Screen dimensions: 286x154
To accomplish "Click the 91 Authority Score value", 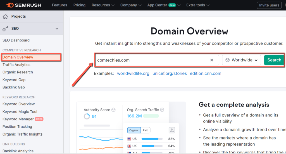I will click(94, 116).
